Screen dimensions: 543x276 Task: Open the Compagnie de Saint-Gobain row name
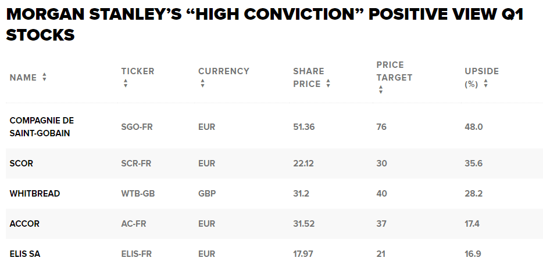click(x=42, y=126)
